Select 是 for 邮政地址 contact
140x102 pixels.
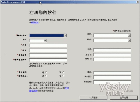[46, 76]
